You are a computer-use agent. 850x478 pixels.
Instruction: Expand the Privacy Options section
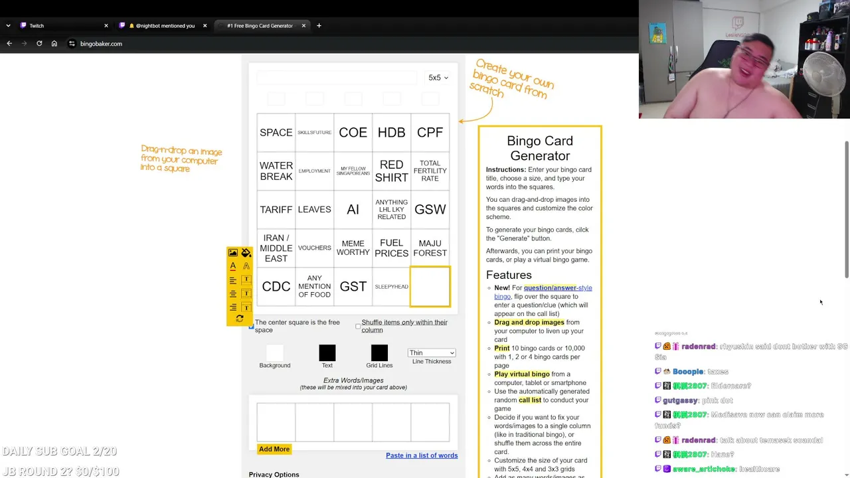click(274, 474)
